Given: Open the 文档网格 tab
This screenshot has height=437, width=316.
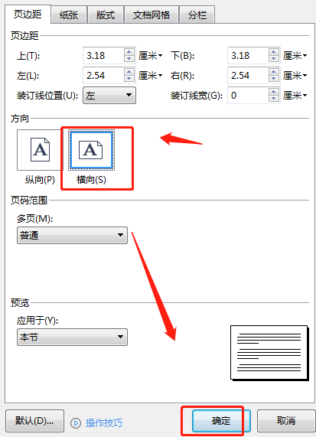Looking at the screenshot, I should click(151, 15).
